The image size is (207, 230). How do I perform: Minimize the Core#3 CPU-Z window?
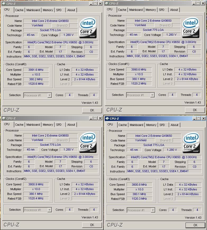pos(194,119)
